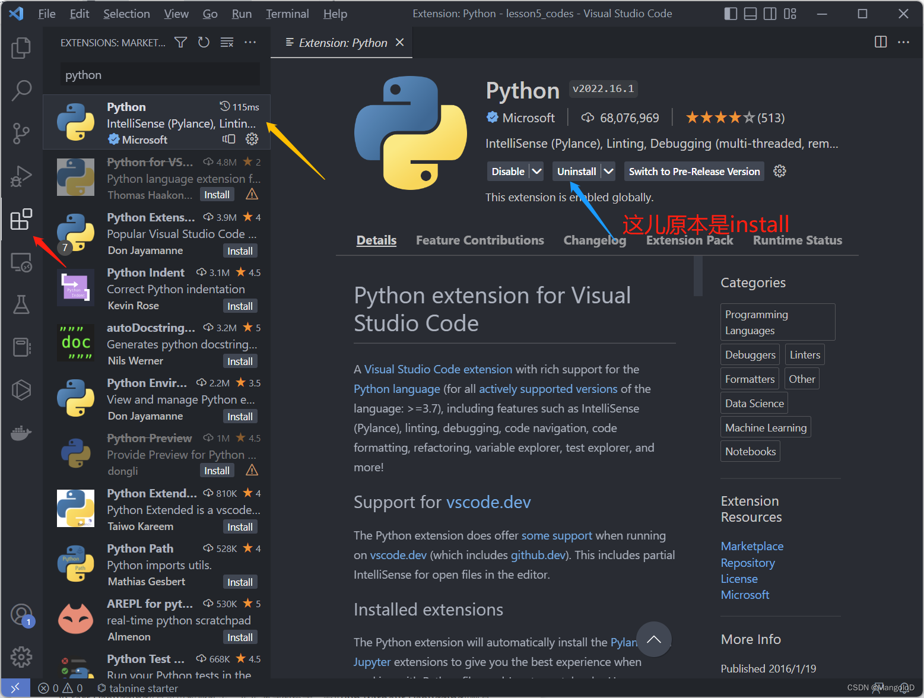
Task: Click the Uninstall button
Action: pos(576,172)
